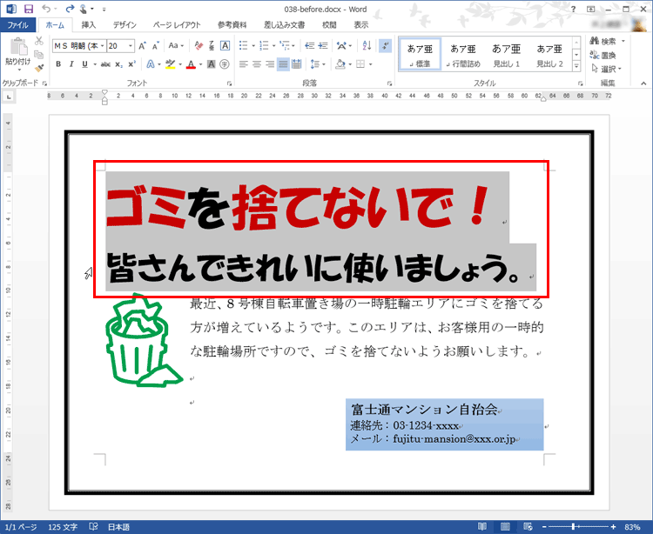Toggle Bold formatting
The width and height of the screenshot is (653, 534).
(58, 64)
